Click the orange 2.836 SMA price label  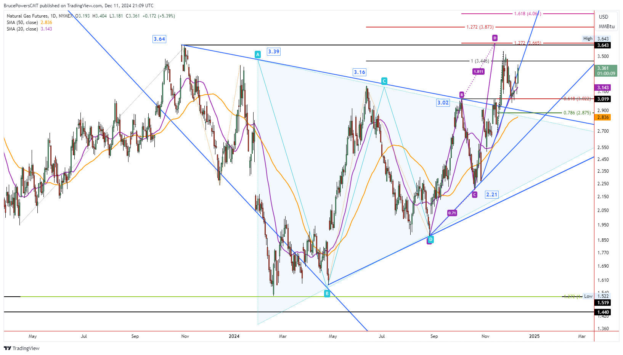tap(603, 117)
